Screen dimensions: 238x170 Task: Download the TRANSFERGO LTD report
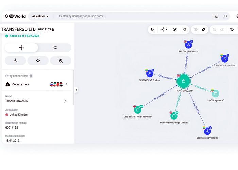click(x=15, y=61)
